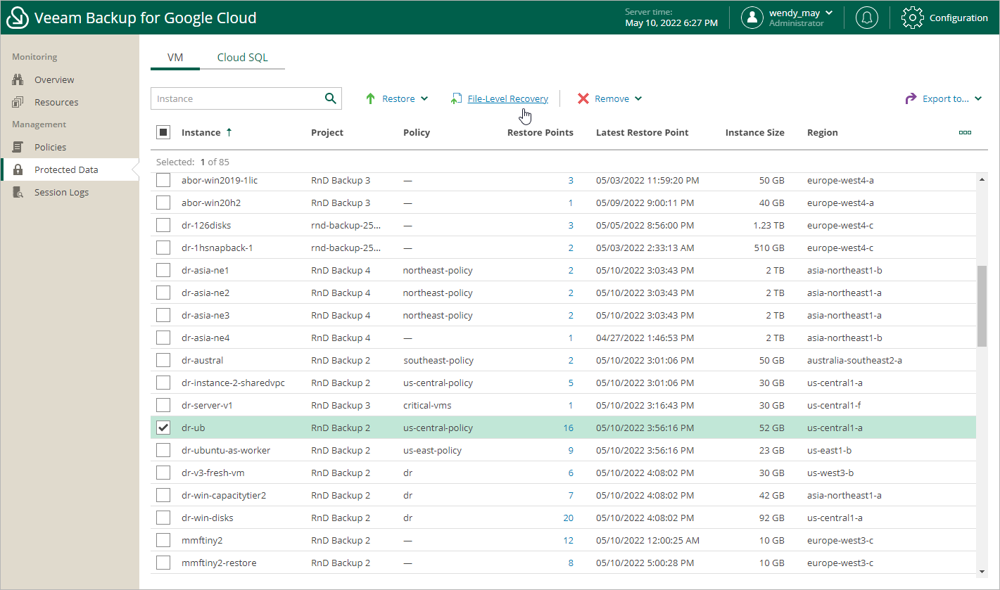The width and height of the screenshot is (1000, 590).
Task: Open the 20 restore points of dr-win-disks
Action: click(x=568, y=518)
